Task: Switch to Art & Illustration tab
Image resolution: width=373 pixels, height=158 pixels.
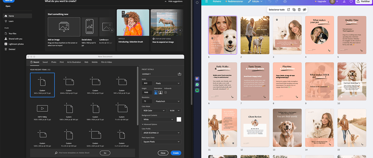Action: pyautogui.click(x=74, y=62)
